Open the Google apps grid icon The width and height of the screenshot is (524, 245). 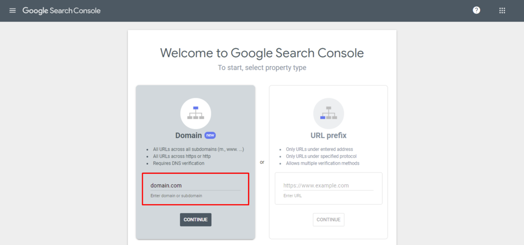click(502, 10)
